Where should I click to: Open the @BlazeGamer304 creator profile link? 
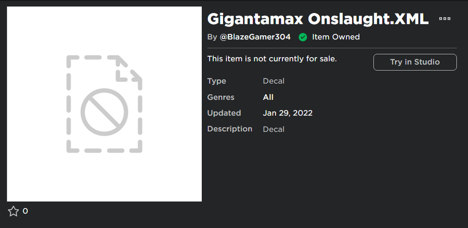click(x=255, y=37)
